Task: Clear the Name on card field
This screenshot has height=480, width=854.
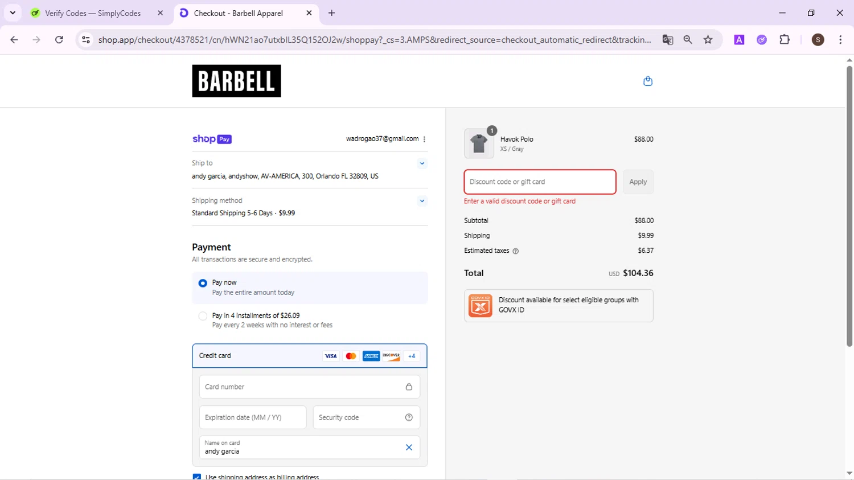Action: 409,448
